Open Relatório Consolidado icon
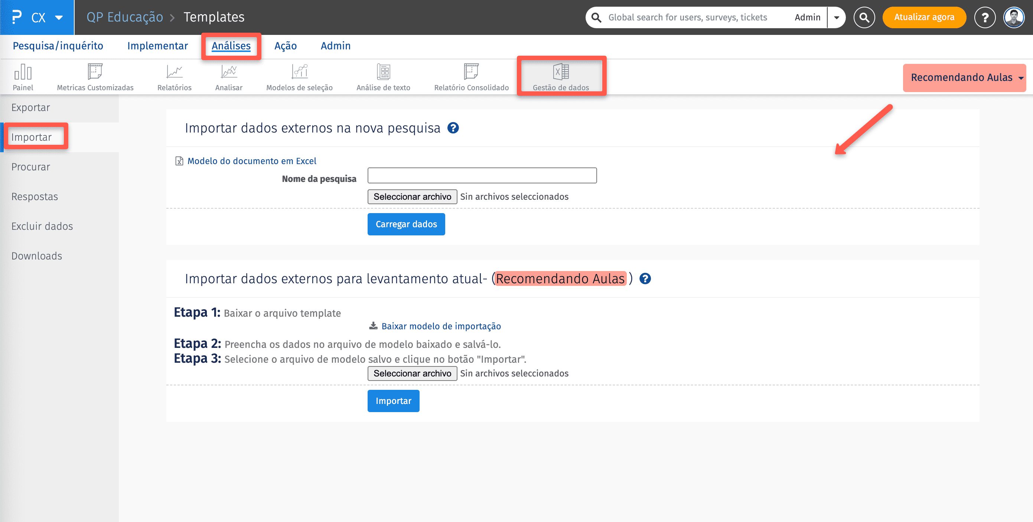The height and width of the screenshot is (522, 1033). pyautogui.click(x=471, y=76)
